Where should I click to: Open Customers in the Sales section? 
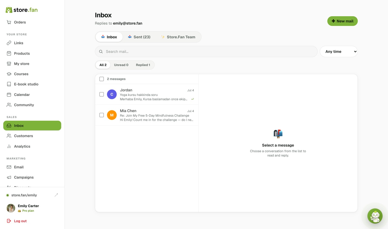coord(32,136)
